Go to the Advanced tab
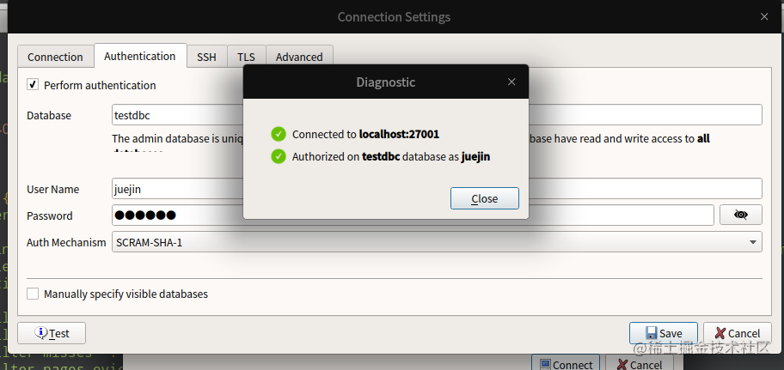The height and width of the screenshot is (370, 784). pos(299,57)
